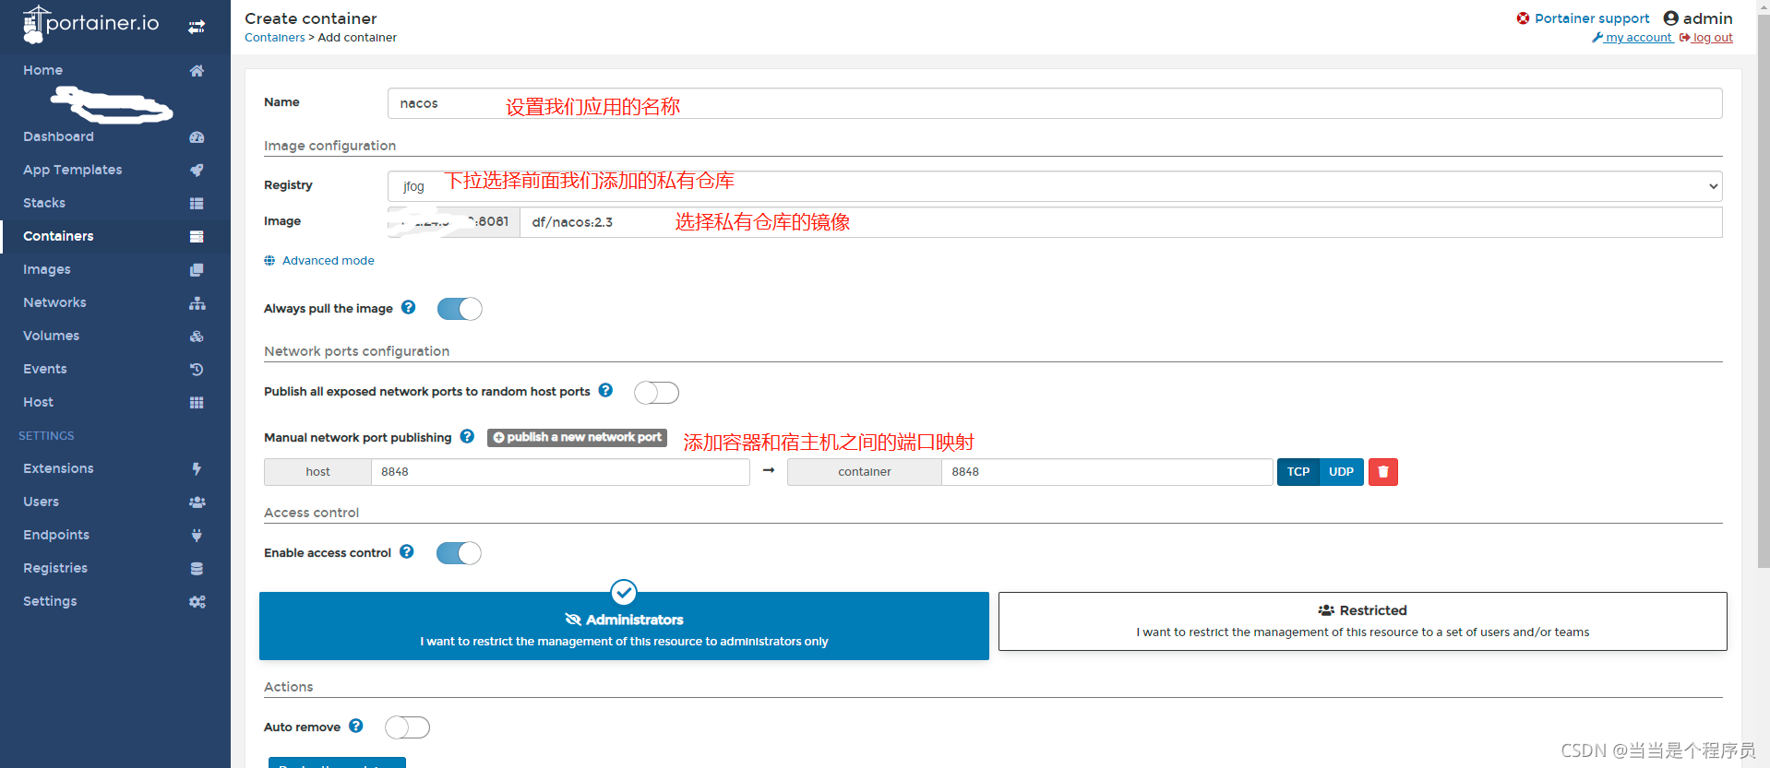The height and width of the screenshot is (768, 1770).
Task: Go to App Templates in sidebar
Action: tap(72, 170)
